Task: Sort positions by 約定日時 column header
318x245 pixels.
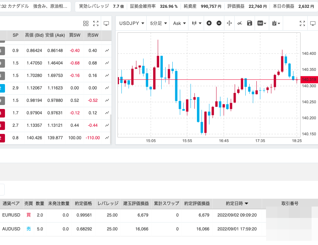Action: [x=237, y=204]
